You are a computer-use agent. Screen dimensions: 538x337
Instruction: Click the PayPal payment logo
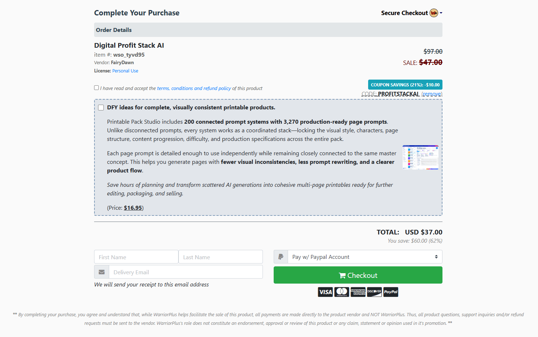tap(391, 292)
